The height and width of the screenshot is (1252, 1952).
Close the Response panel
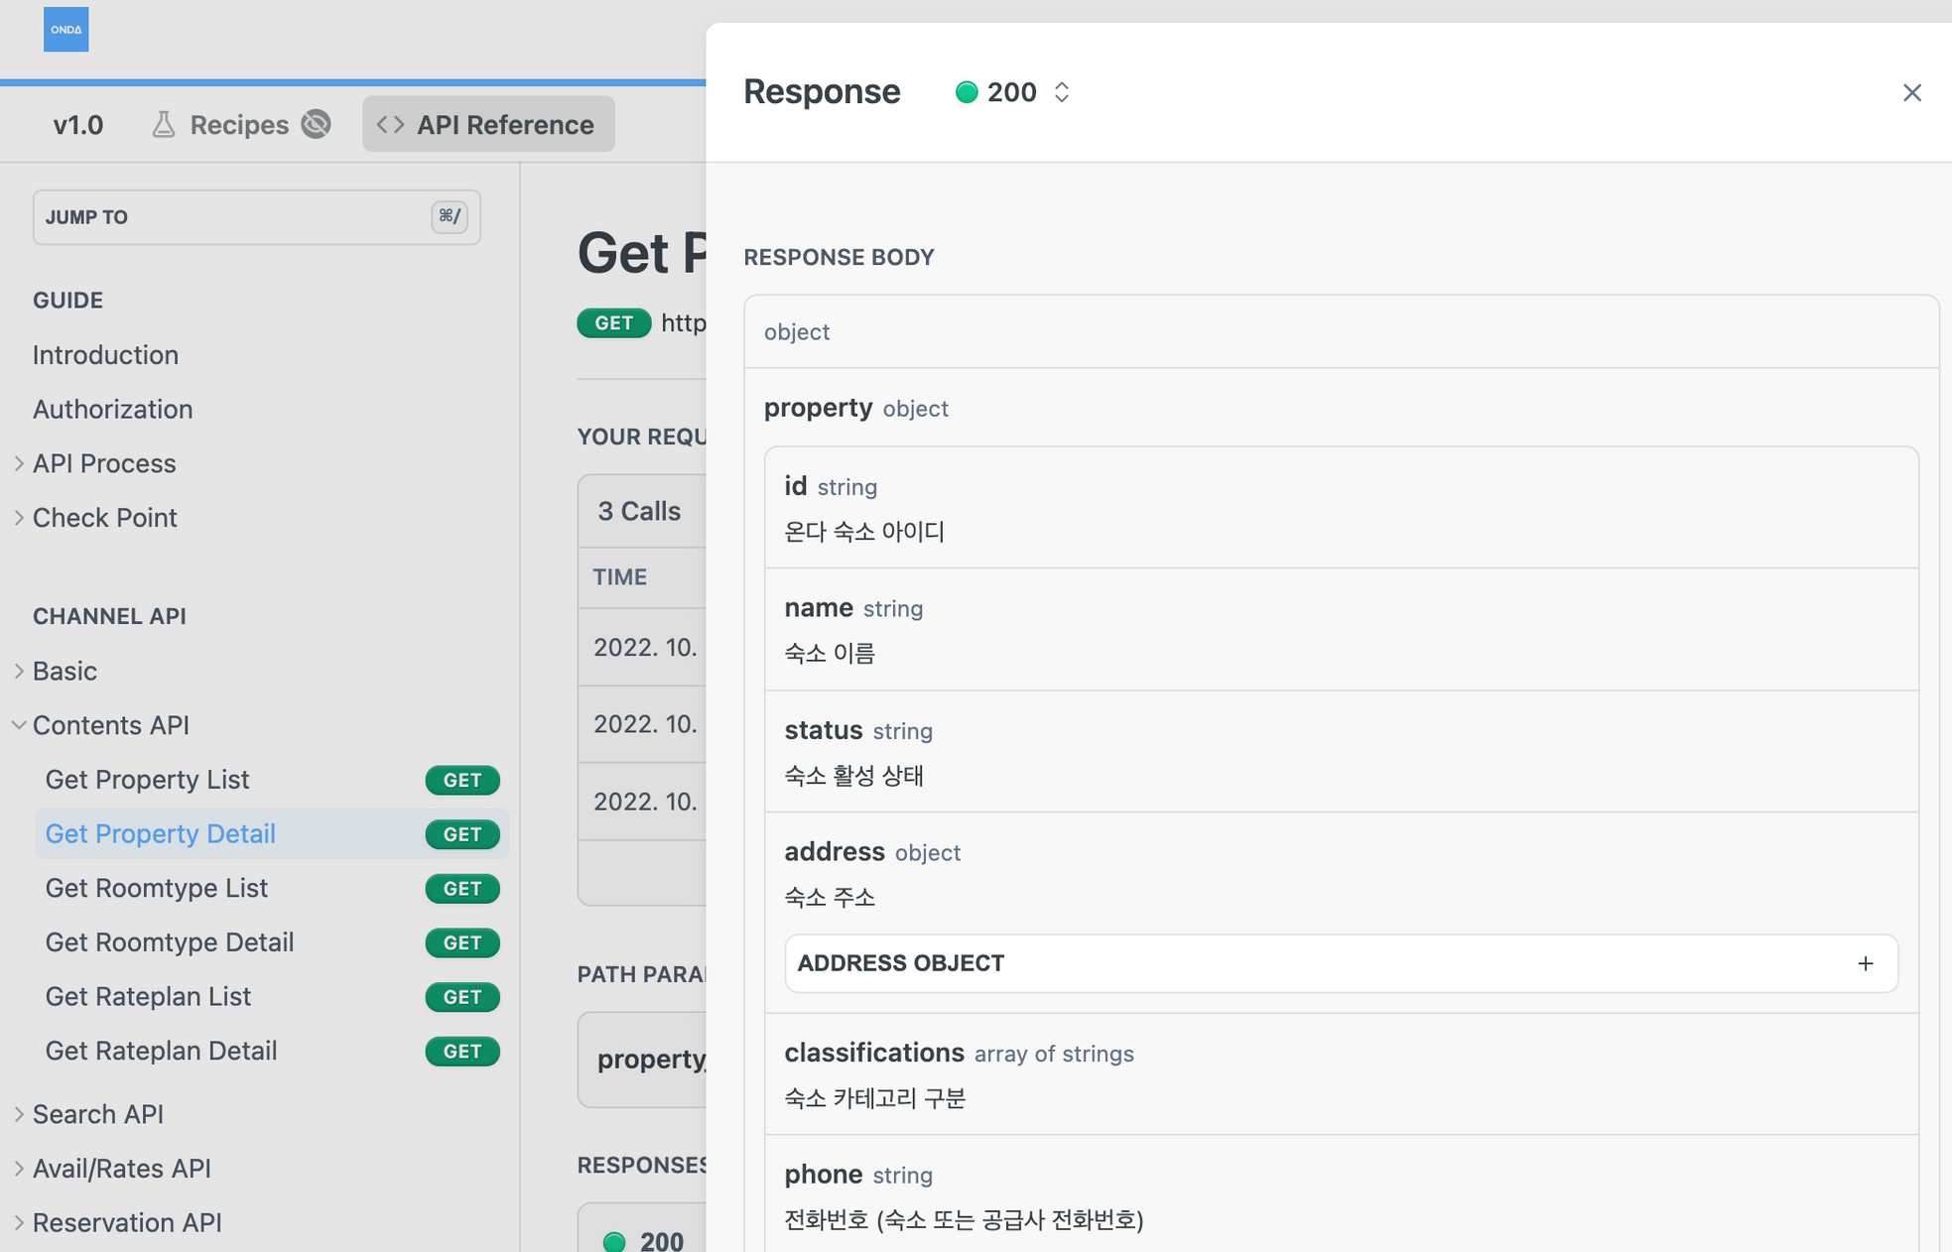coord(1911,92)
